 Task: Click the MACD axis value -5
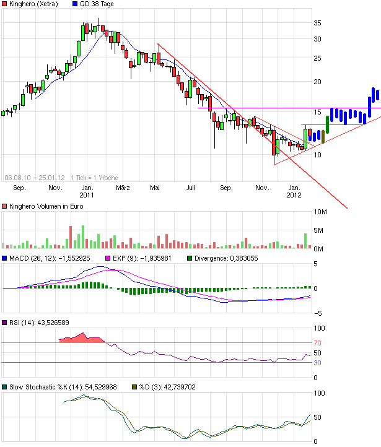(318, 313)
